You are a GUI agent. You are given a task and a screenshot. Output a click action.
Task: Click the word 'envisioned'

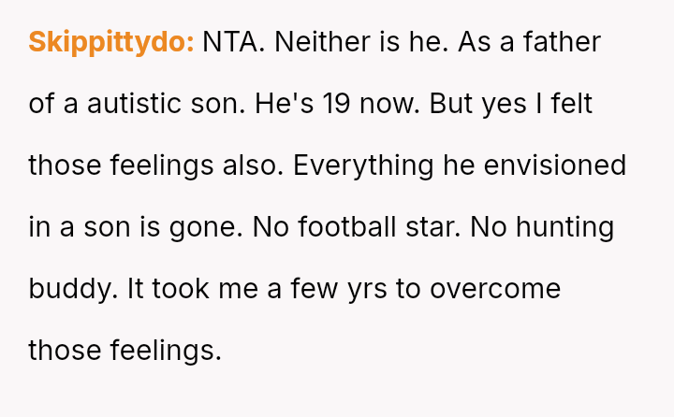pos(554,165)
